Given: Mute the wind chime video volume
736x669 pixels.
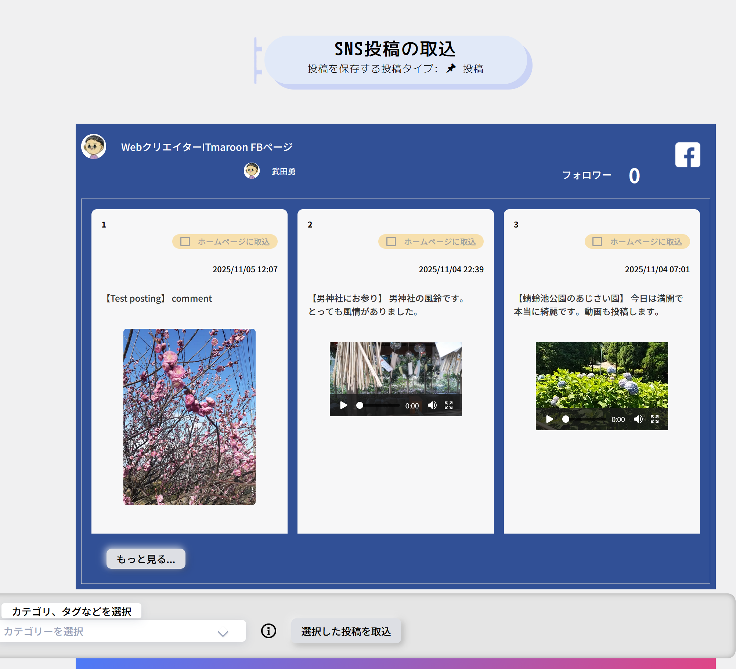Looking at the screenshot, I should coord(432,405).
